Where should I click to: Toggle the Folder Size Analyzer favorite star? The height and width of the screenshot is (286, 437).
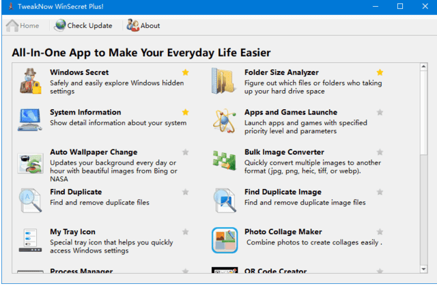pyautogui.click(x=380, y=72)
